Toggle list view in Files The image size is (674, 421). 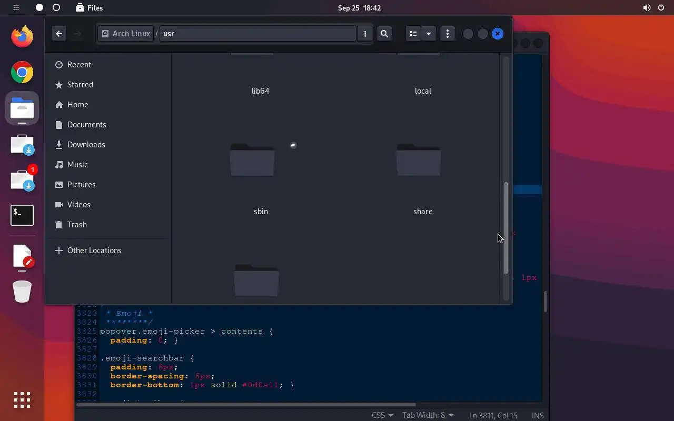413,34
